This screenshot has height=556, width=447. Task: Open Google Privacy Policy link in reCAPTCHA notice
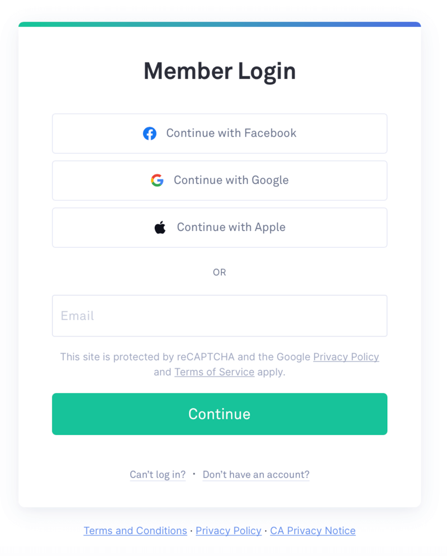point(346,357)
